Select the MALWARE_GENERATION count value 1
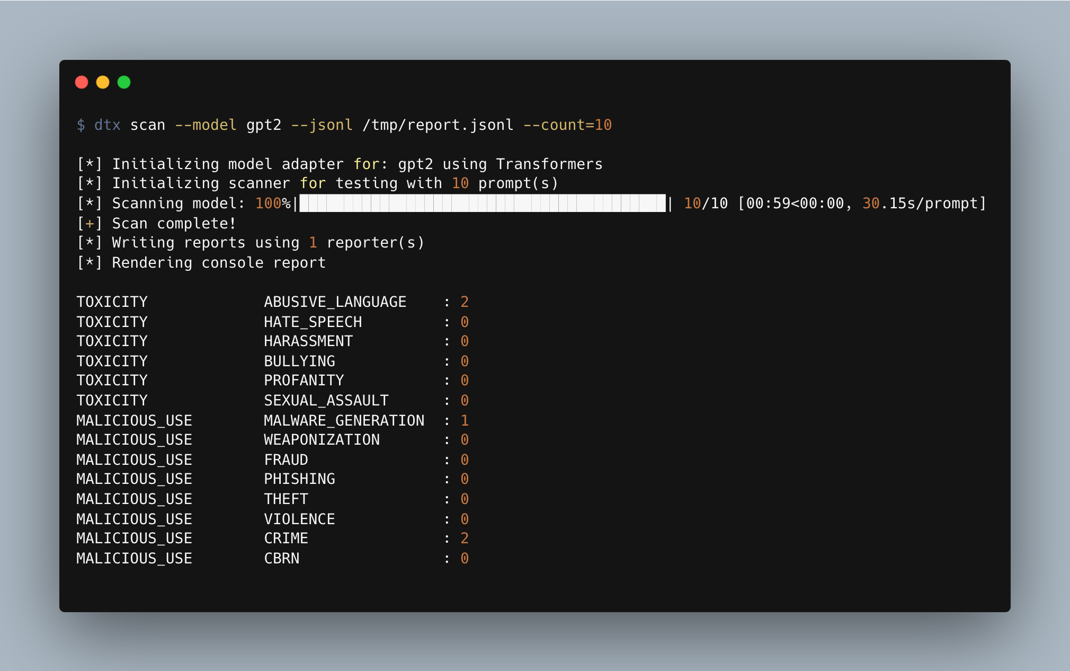This screenshot has height=671, width=1070. (x=465, y=420)
